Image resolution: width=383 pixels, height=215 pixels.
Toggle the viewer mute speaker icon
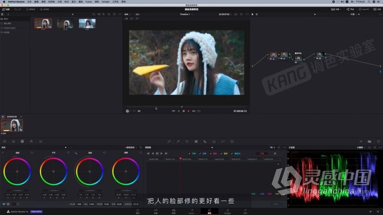[139, 111]
